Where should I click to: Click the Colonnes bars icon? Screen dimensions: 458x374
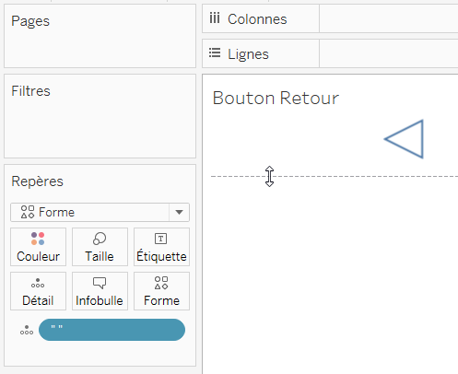pos(215,18)
